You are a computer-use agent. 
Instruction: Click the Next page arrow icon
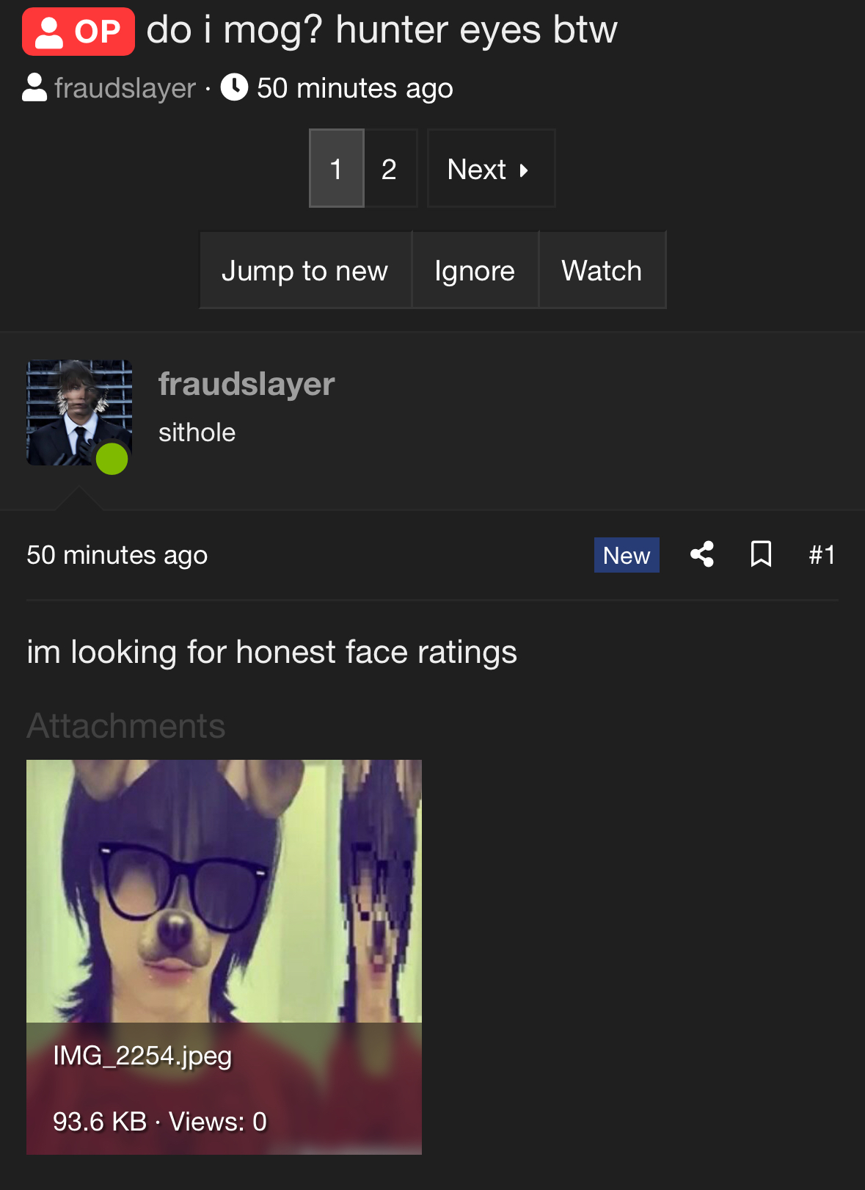524,170
